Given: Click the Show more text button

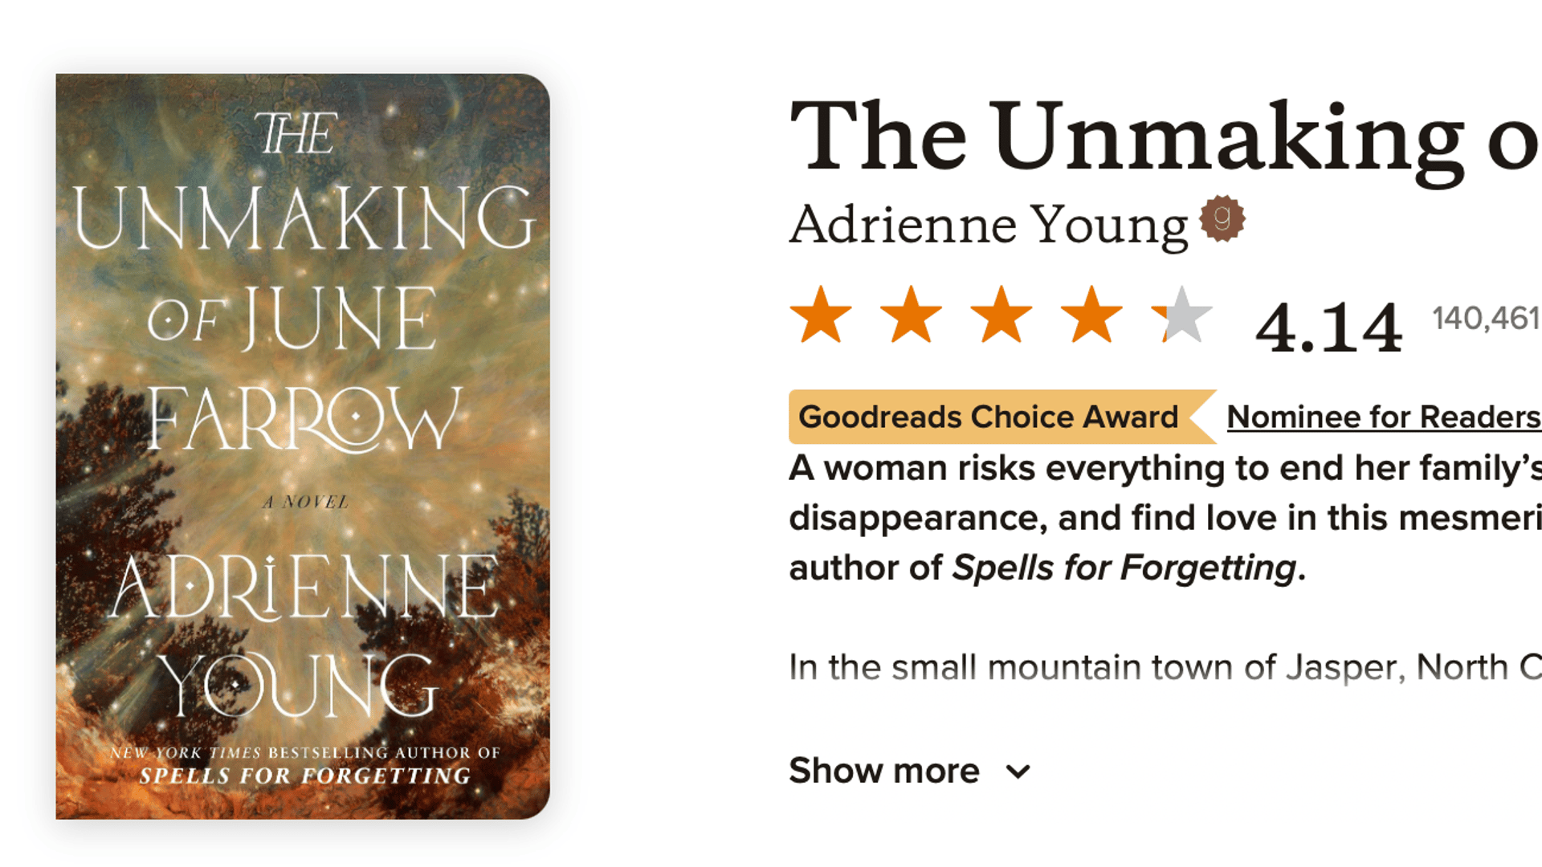Looking at the screenshot, I should 884,771.
